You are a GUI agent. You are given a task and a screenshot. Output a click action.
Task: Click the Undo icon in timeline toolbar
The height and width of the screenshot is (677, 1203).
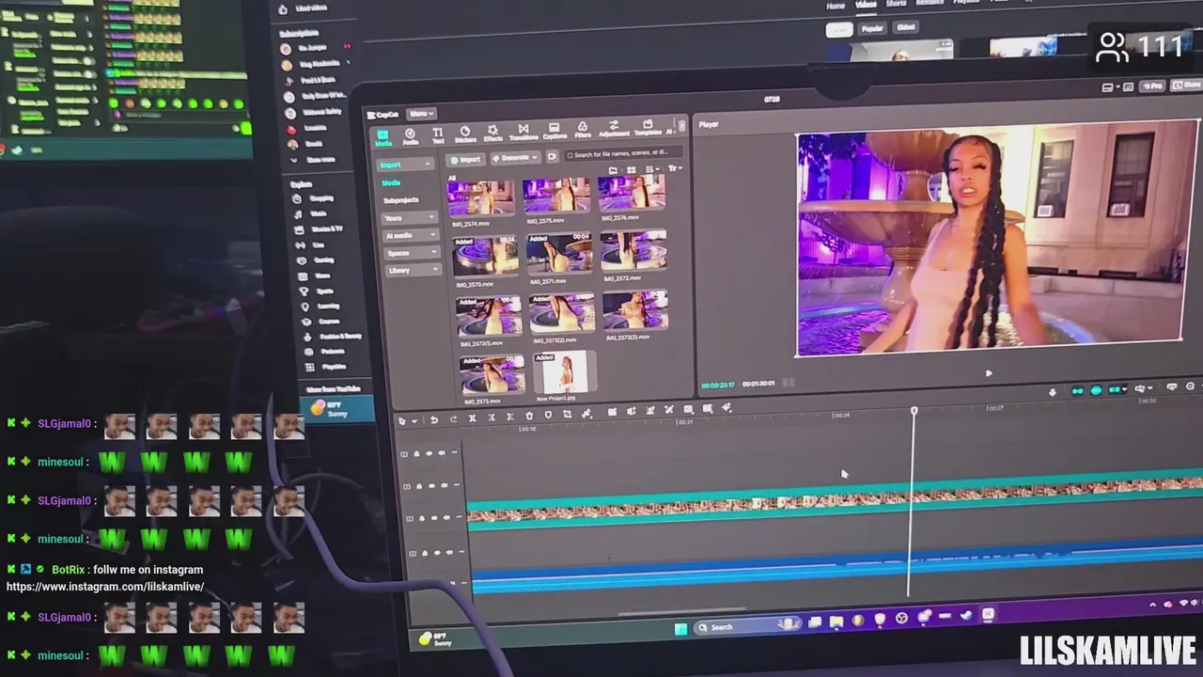pyautogui.click(x=434, y=419)
